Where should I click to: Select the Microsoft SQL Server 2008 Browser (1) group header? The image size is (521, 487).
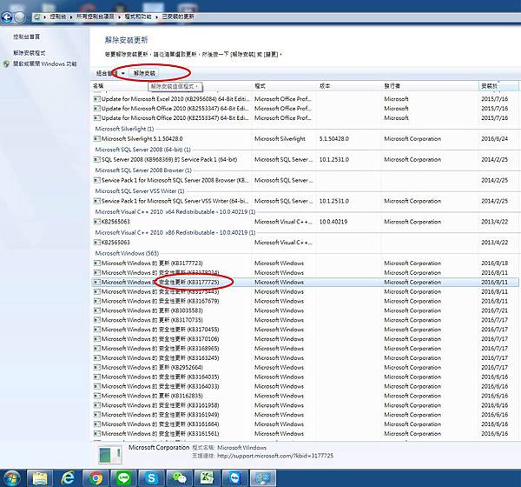pos(143,170)
